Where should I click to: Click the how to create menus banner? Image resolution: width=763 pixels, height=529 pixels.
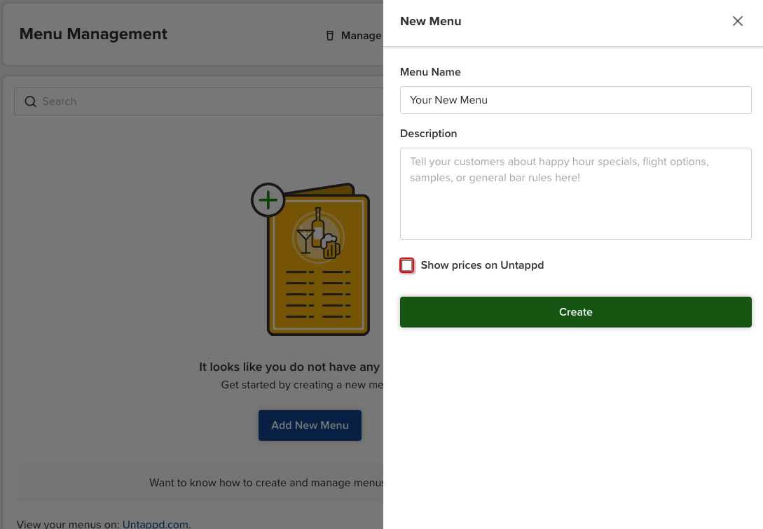coord(200,483)
